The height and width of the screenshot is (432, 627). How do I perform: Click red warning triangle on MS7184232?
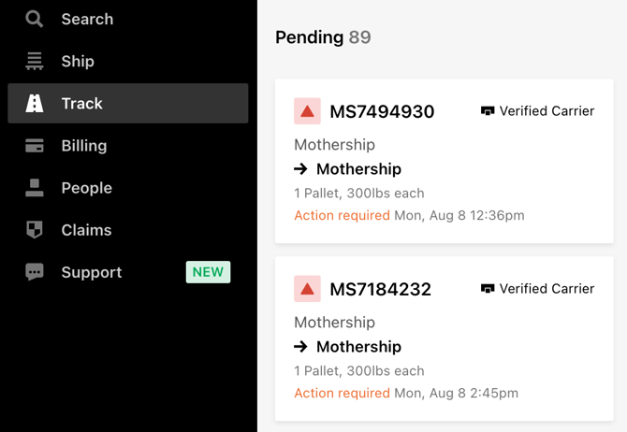tap(307, 289)
